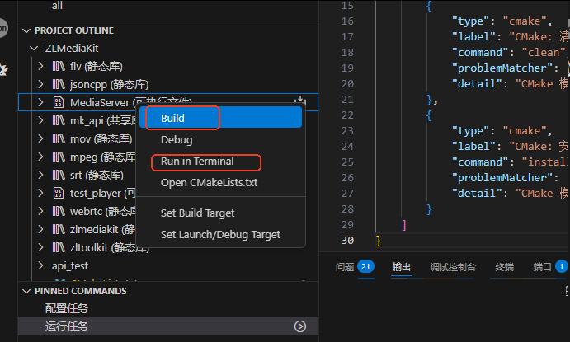Image resolution: width=570 pixels, height=342 pixels.
Task: Click the run icon beside 运行任务
Action: coord(300,326)
